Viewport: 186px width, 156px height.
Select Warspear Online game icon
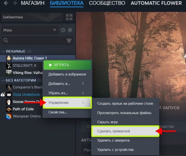tap(9, 116)
